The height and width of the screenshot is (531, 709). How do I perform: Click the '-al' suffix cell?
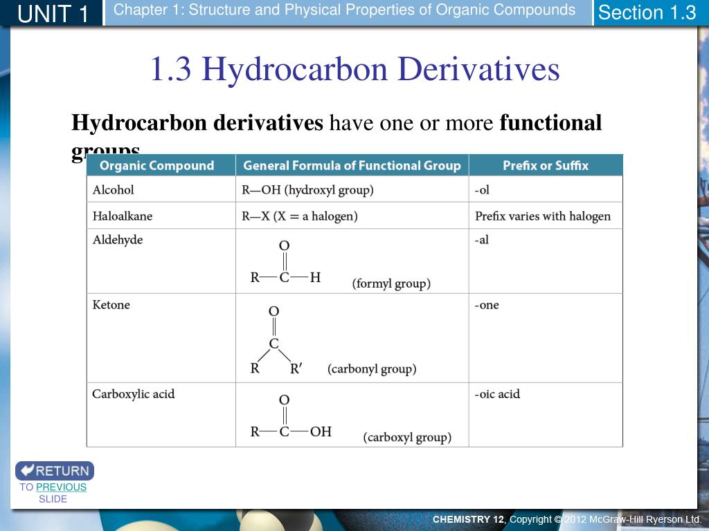click(x=546, y=261)
